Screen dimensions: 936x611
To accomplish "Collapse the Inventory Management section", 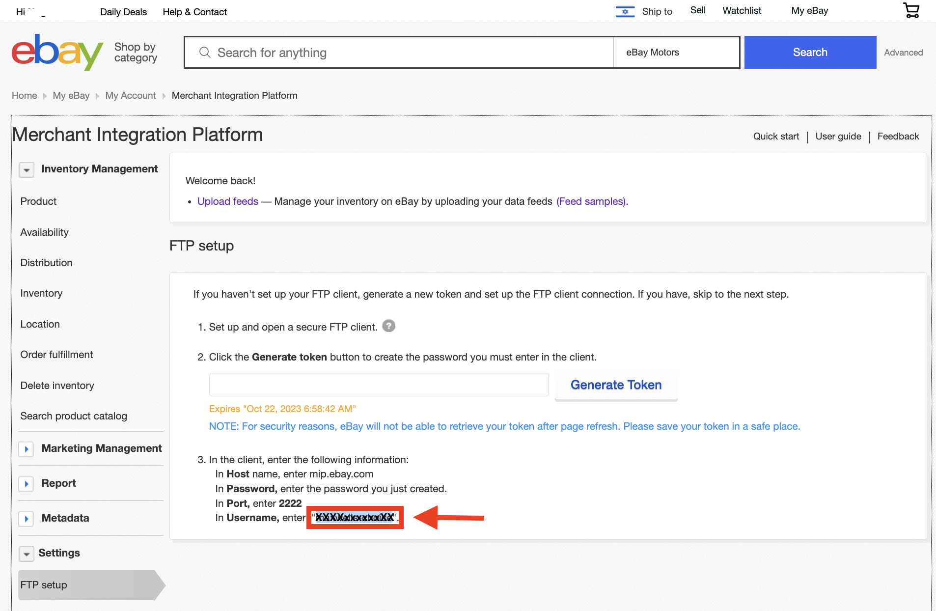I will (x=27, y=170).
